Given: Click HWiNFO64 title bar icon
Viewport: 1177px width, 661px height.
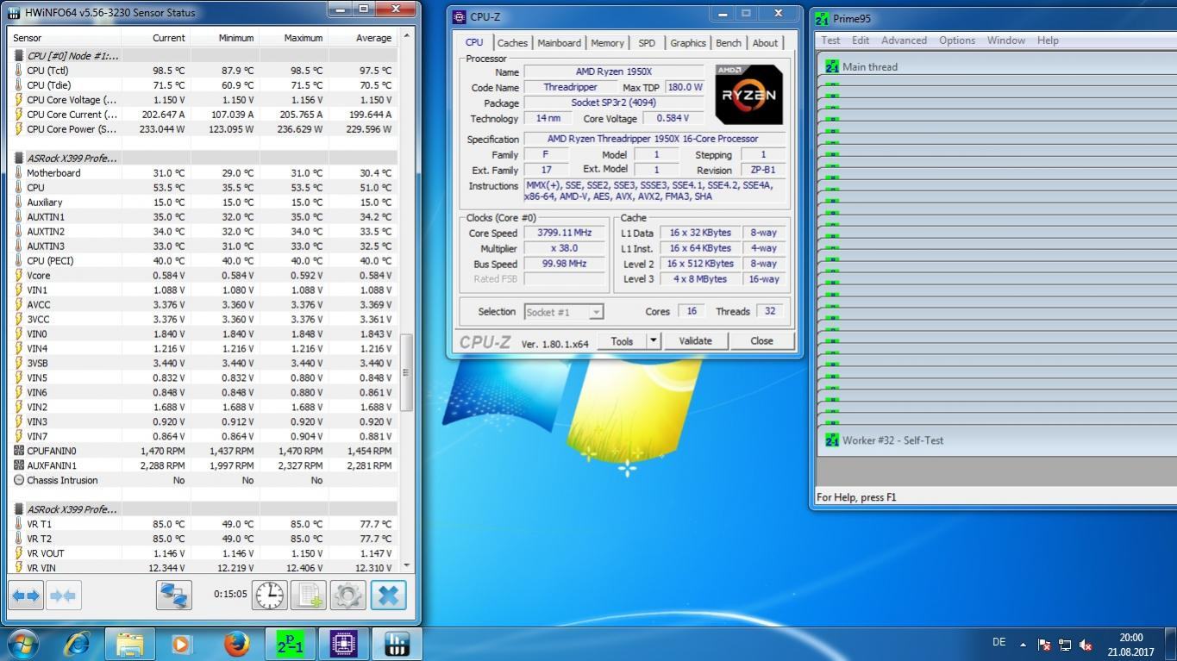Looking at the screenshot, I should 14,13.
